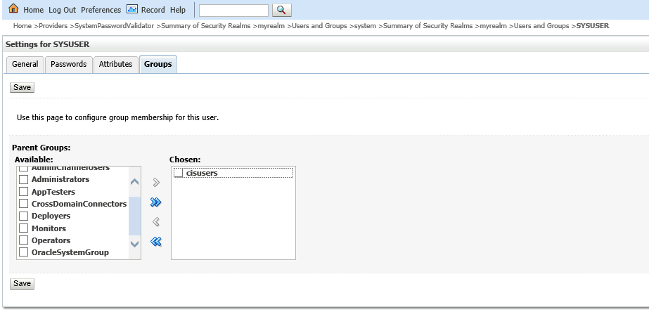Open the General tab
This screenshot has width=649, height=331.
pyautogui.click(x=25, y=64)
